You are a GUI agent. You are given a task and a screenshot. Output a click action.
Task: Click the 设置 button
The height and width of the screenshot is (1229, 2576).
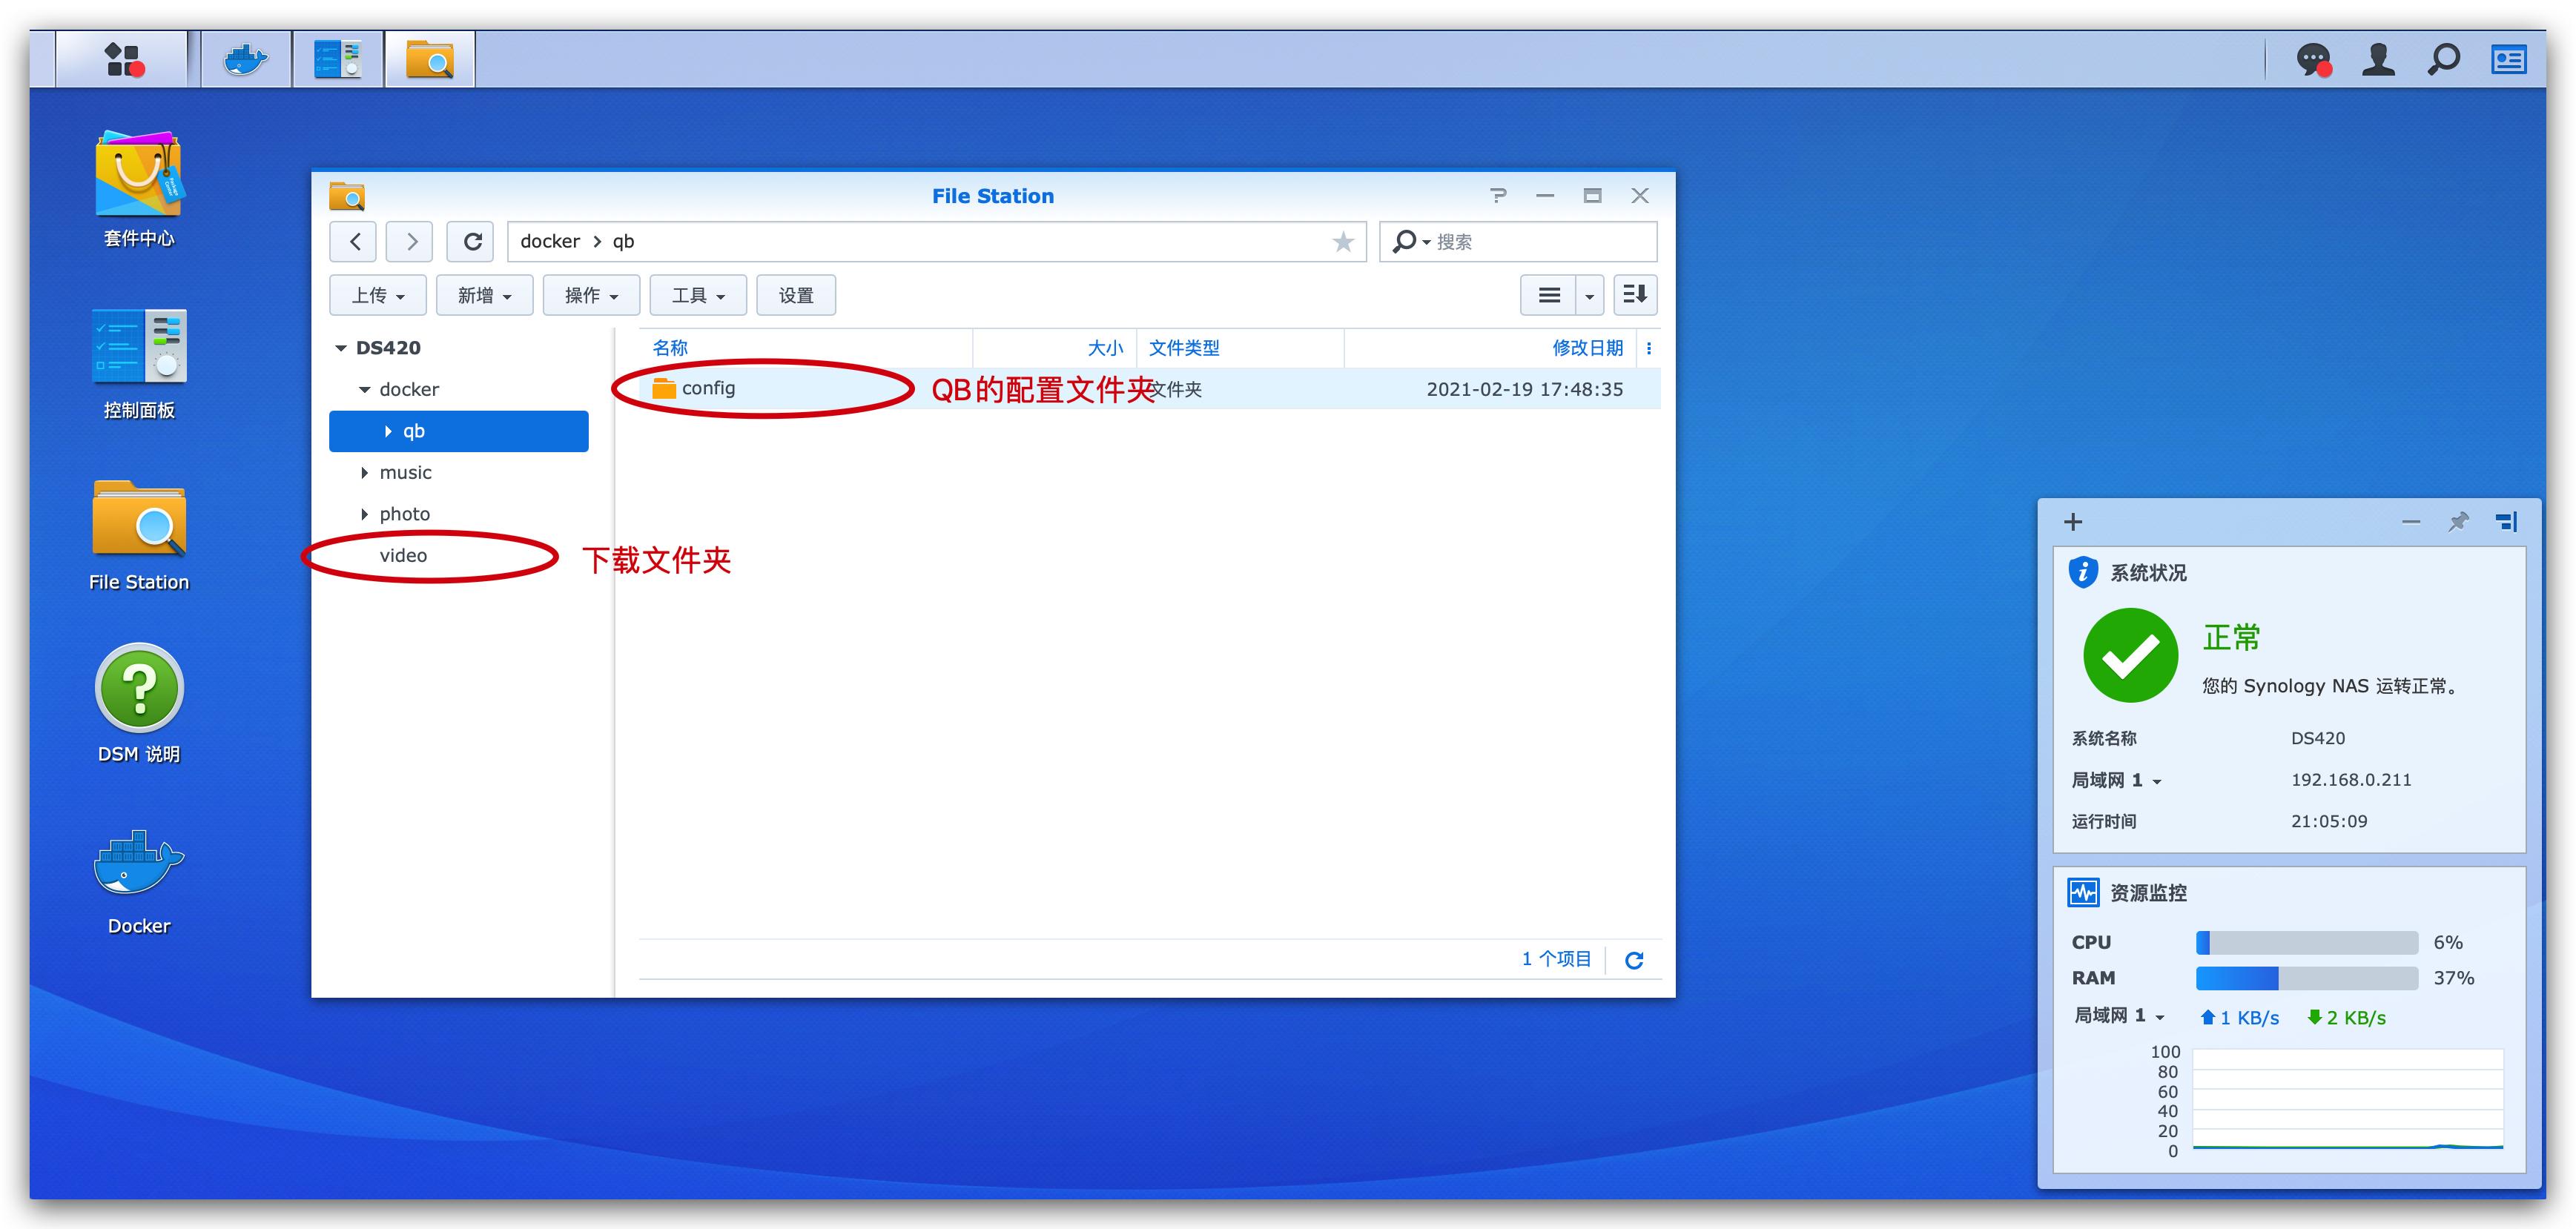(796, 294)
